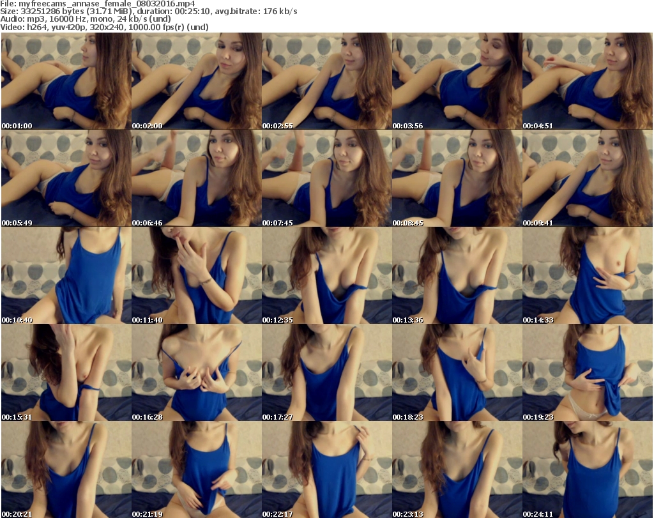Image resolution: width=654 pixels, height=518 pixels.
Task: Click the thumbnail at 00:17:27
Action: click(x=327, y=372)
